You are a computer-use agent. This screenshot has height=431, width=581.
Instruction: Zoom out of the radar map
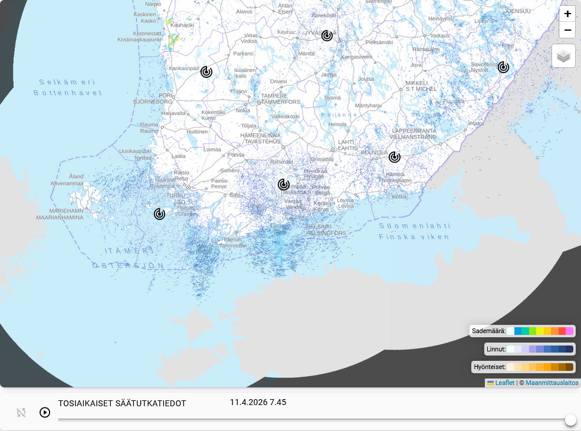[567, 30]
